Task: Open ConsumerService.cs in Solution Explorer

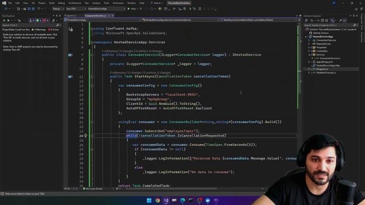Action: pyautogui.click(x=330, y=58)
